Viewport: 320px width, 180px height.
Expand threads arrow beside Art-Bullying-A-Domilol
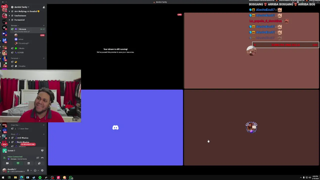coord(9,11)
